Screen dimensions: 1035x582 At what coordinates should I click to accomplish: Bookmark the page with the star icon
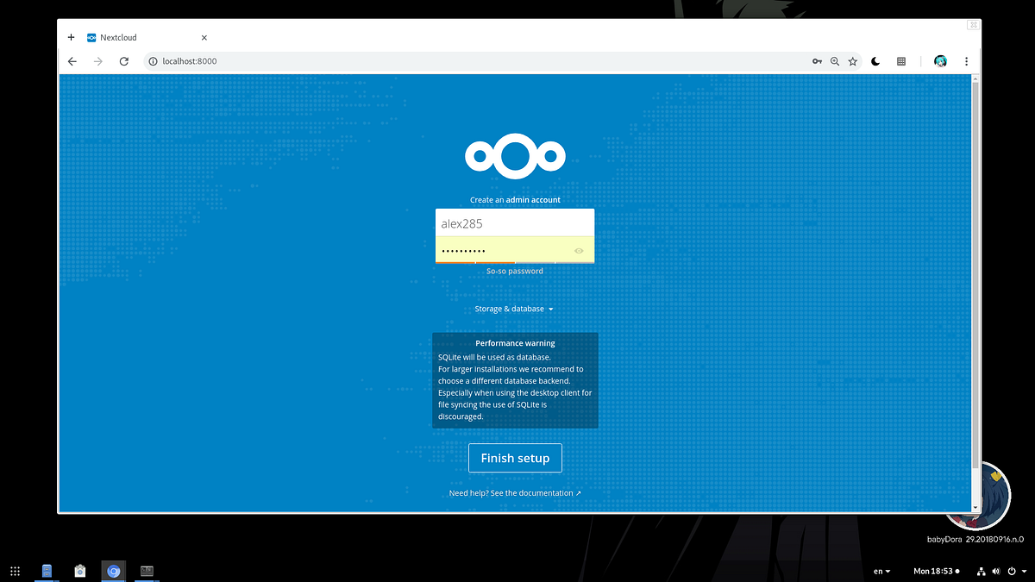coord(853,61)
